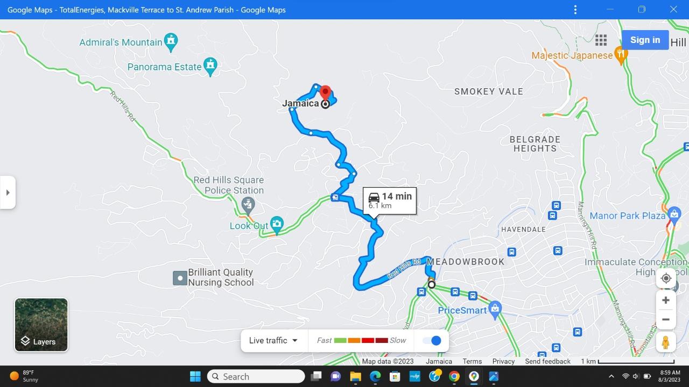Viewport: 689px width, 387px height.
Task: Click the Majestic Japanese restaurant marker
Action: pos(621,55)
